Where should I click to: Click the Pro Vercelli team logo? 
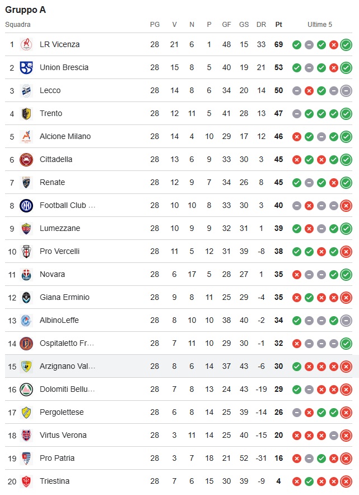[x=26, y=251]
